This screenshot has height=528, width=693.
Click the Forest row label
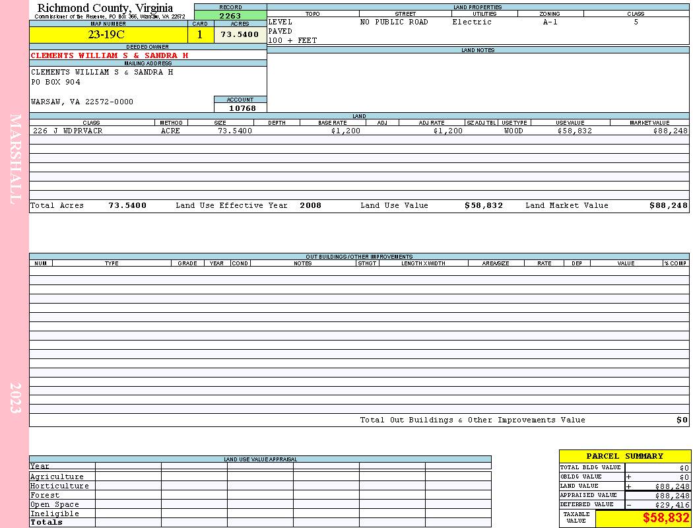[x=45, y=495]
